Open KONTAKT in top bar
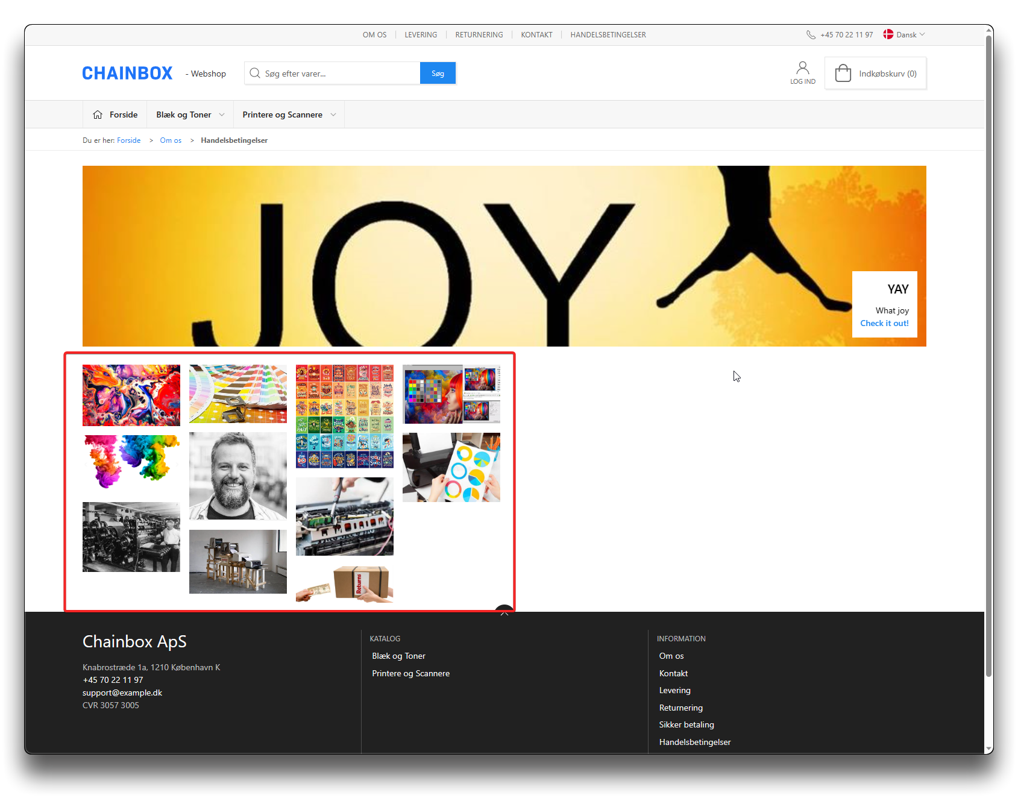Screen dimensions: 1018x798 536,35
